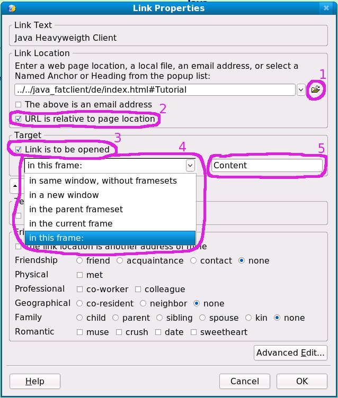This screenshot has height=398, width=338.
Task: Check the 'sweetheart' Romantic checkbox
Action: (x=194, y=332)
